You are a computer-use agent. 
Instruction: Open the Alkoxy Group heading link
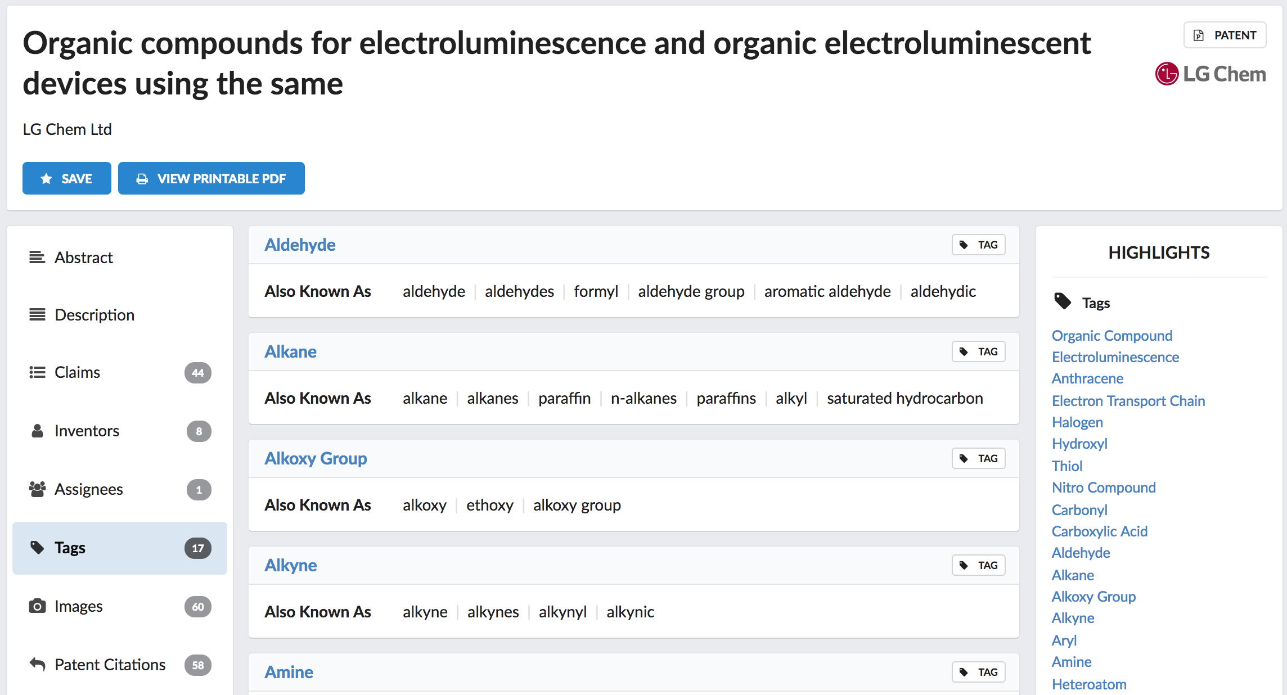[x=316, y=458]
